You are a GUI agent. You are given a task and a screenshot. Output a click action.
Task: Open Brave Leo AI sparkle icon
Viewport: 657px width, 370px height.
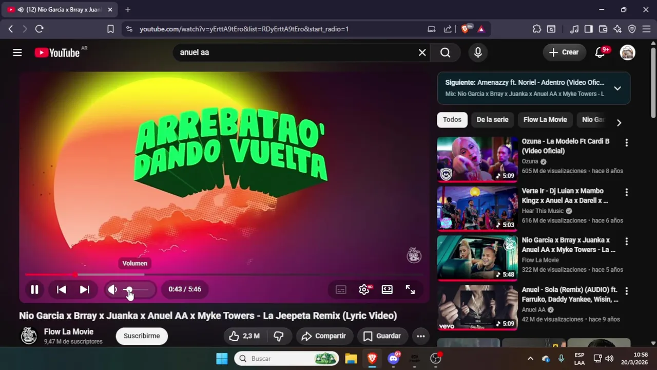pyautogui.click(x=617, y=29)
